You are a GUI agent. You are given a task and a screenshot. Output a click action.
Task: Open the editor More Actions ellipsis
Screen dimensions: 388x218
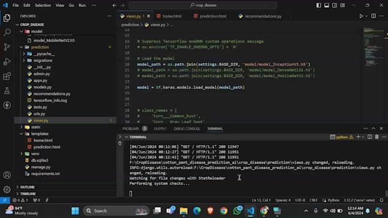tap(381, 16)
